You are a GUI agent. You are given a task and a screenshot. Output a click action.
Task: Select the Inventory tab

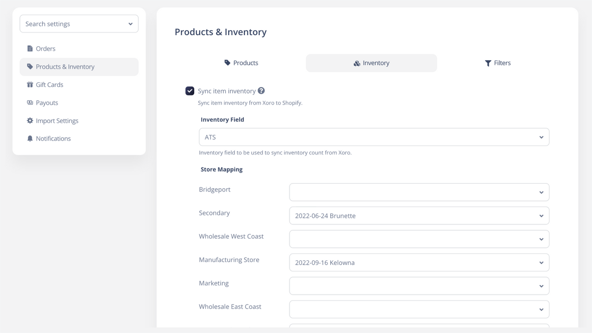pos(371,63)
